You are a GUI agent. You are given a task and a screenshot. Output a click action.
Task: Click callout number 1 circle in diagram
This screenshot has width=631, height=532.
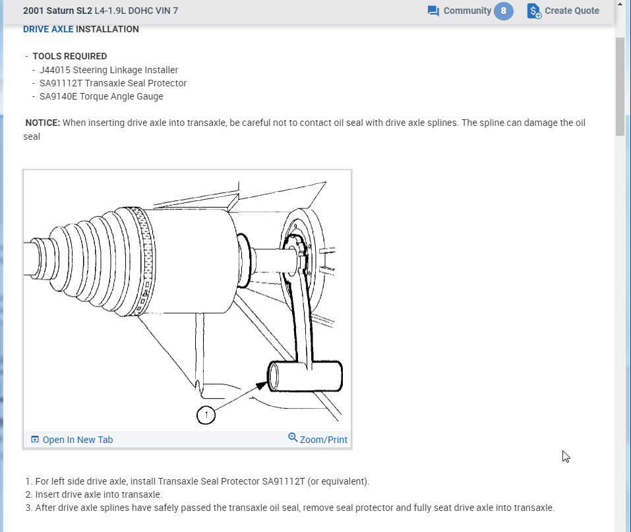[x=206, y=415]
